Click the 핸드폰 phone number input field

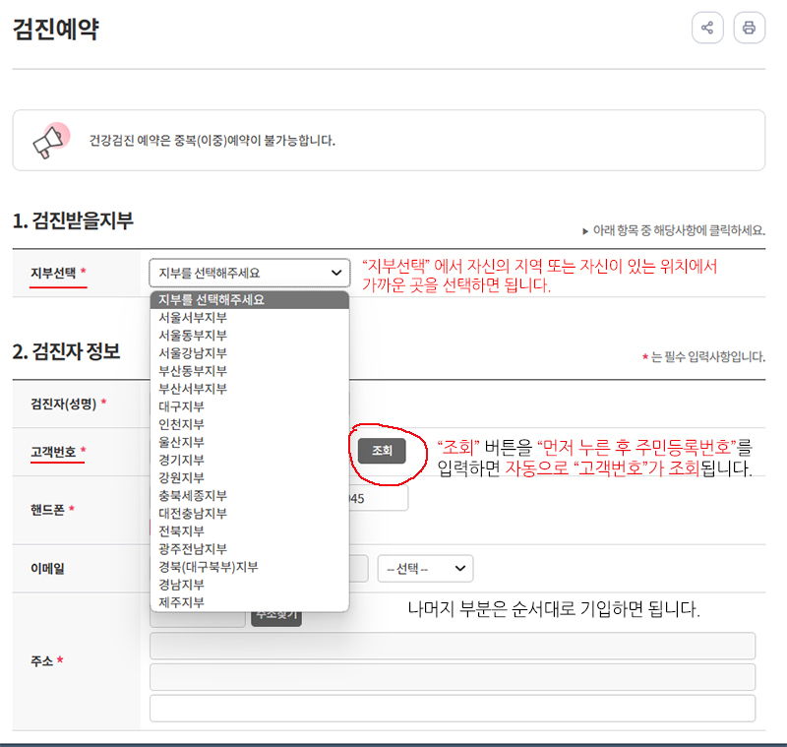(384, 498)
